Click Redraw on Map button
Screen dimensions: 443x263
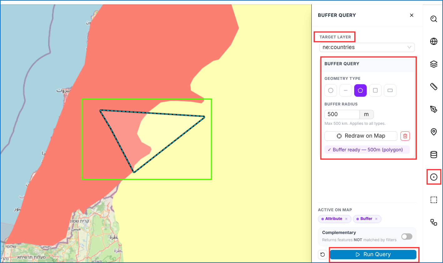(x=361, y=136)
